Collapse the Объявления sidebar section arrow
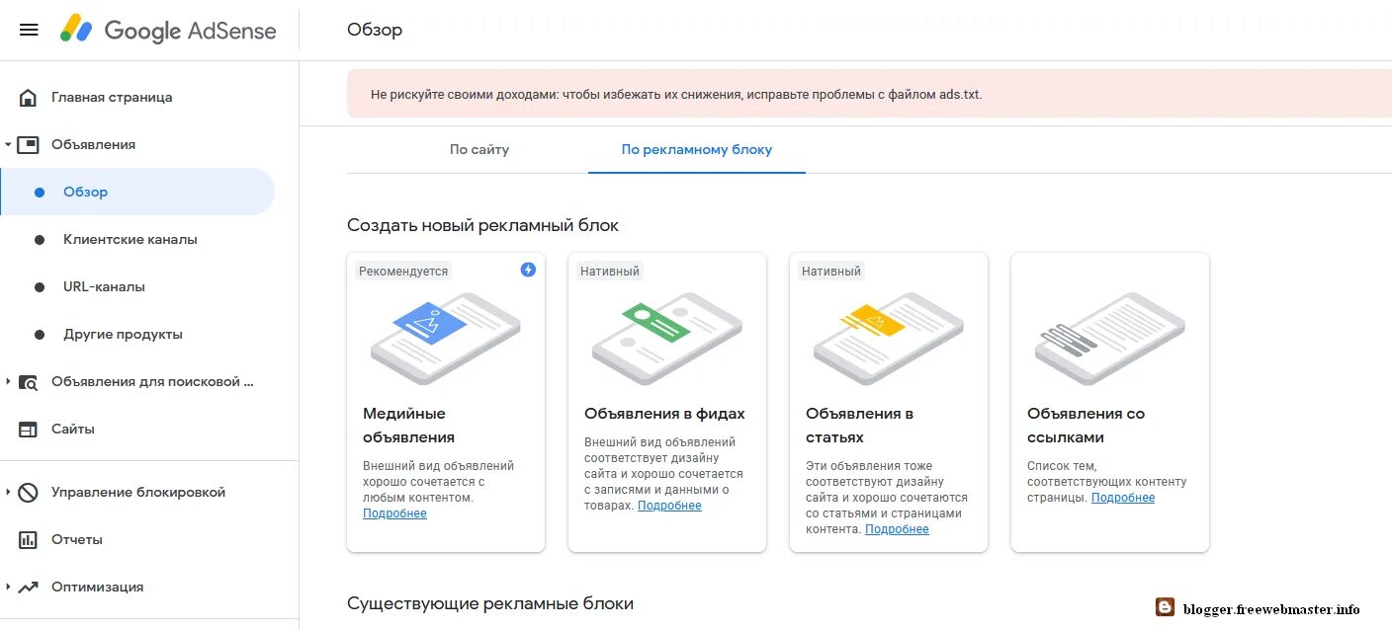The width and height of the screenshot is (1392, 630). tap(8, 145)
